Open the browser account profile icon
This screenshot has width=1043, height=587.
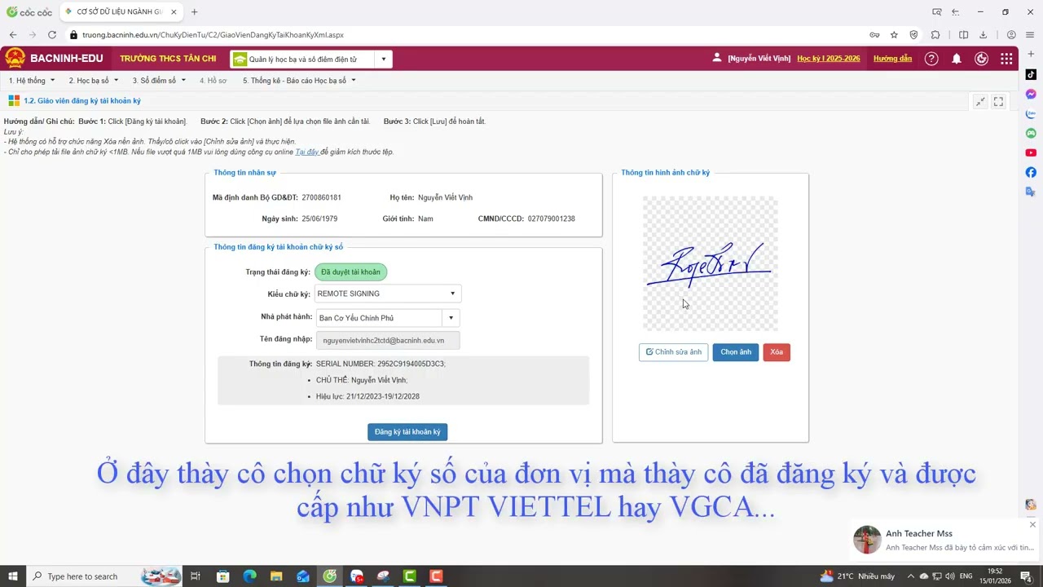click(1011, 35)
